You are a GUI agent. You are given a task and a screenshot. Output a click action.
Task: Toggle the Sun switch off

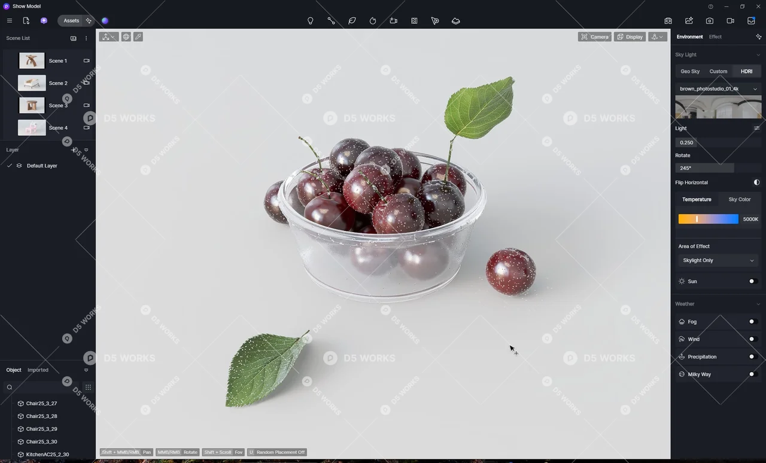pyautogui.click(x=752, y=281)
